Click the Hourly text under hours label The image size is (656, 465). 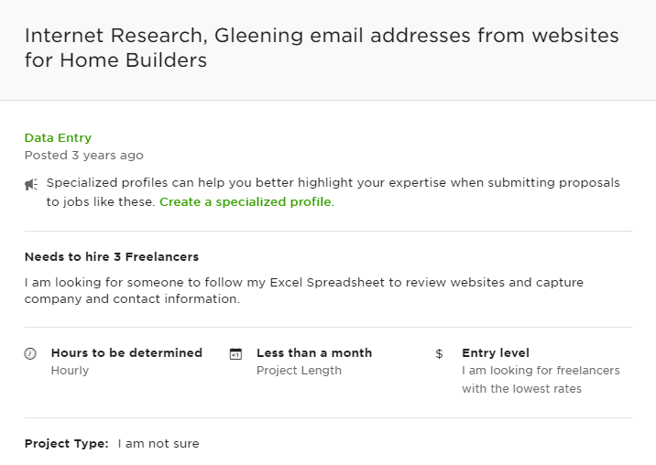pyautogui.click(x=70, y=371)
